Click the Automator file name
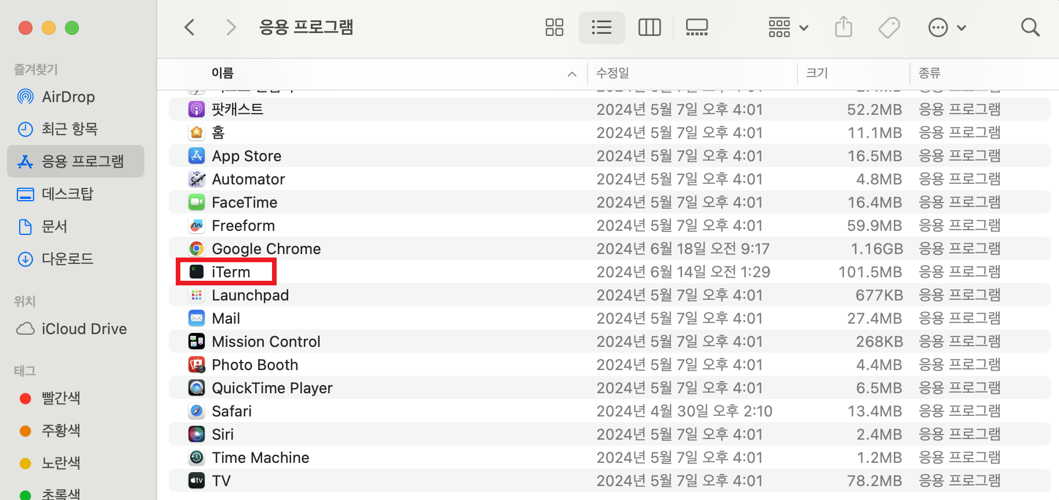The height and width of the screenshot is (500, 1059). [248, 179]
